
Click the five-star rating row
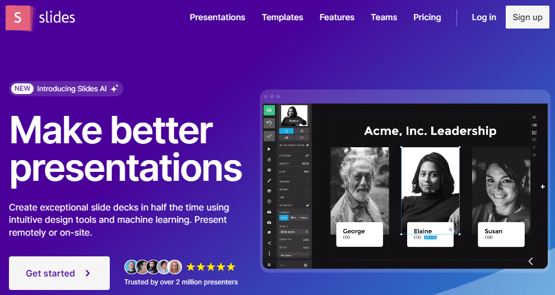click(211, 266)
